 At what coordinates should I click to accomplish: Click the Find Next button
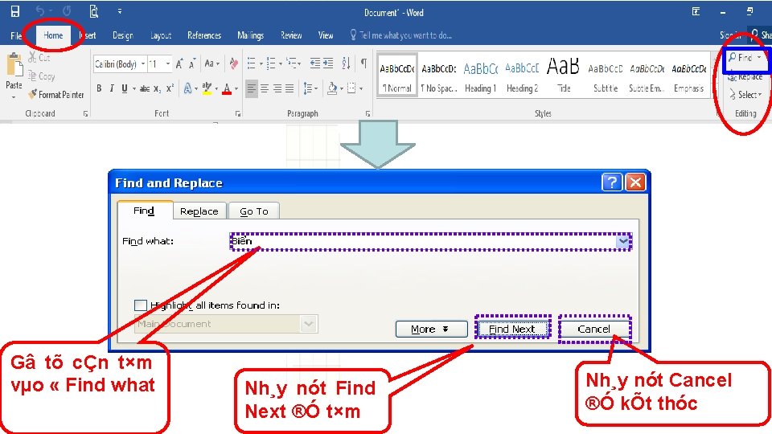(x=512, y=329)
